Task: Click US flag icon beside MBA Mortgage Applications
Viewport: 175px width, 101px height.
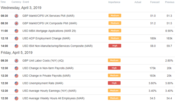Action: click(x=16, y=31)
